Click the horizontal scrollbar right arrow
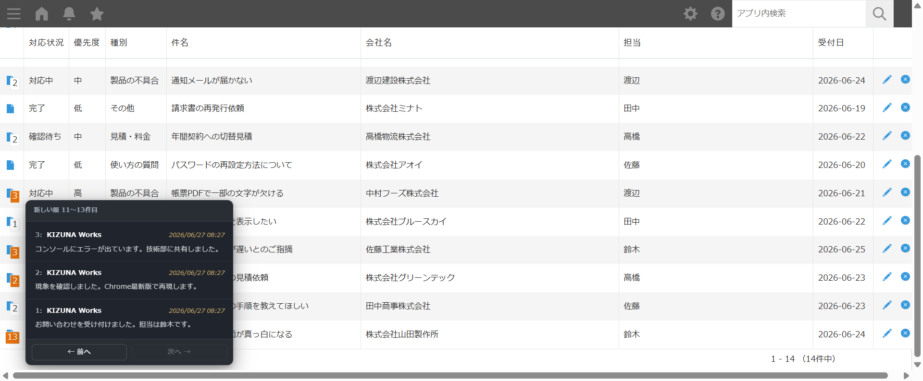This screenshot has height=381, width=923. [x=906, y=376]
